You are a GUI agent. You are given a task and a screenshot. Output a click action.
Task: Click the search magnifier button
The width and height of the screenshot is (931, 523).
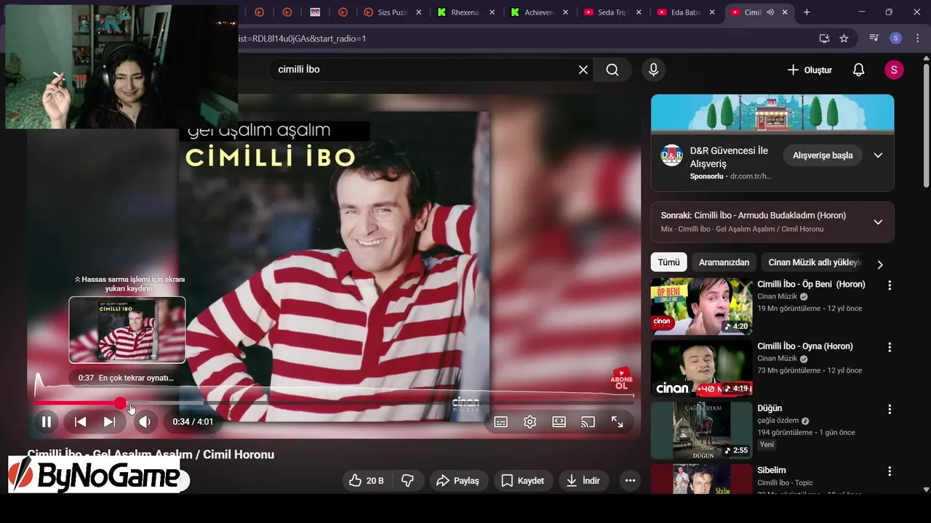click(612, 70)
